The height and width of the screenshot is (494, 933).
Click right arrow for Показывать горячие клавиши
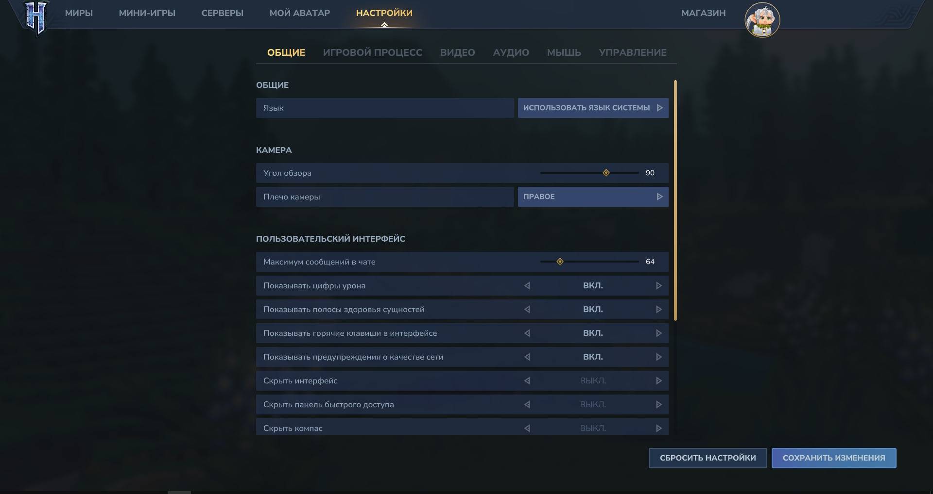tap(658, 333)
